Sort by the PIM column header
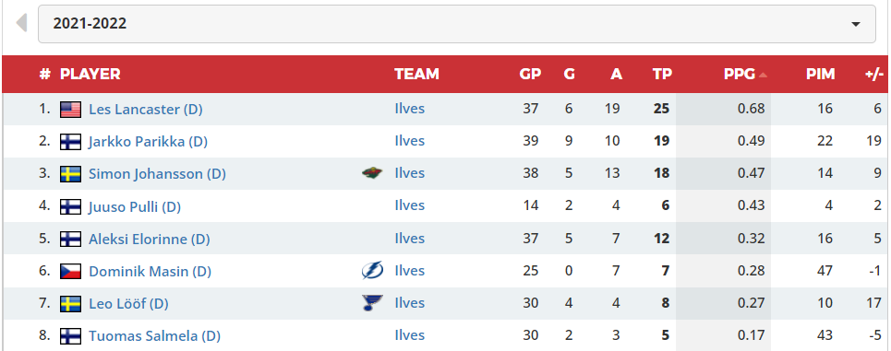Viewport: 891px width, 351px height. tap(821, 74)
